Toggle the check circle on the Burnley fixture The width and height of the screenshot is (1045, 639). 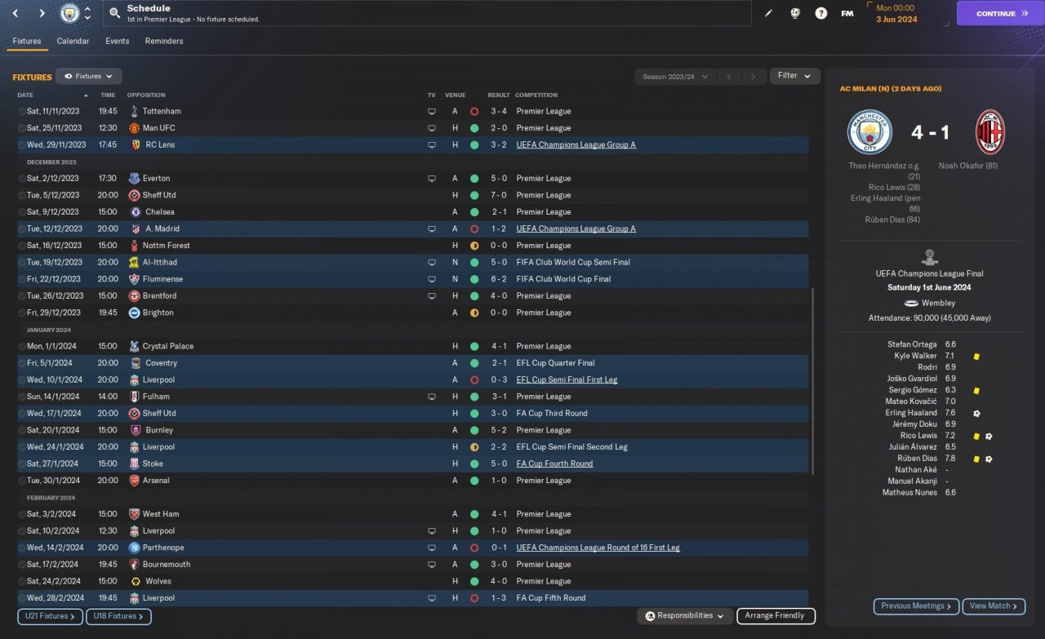click(22, 430)
